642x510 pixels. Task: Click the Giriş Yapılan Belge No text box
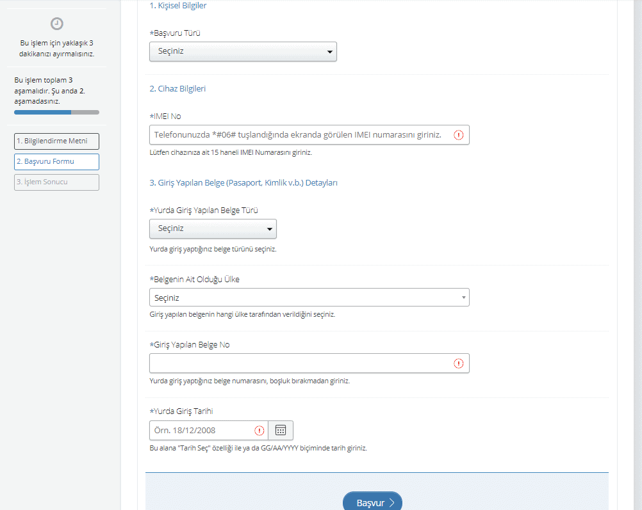point(298,363)
